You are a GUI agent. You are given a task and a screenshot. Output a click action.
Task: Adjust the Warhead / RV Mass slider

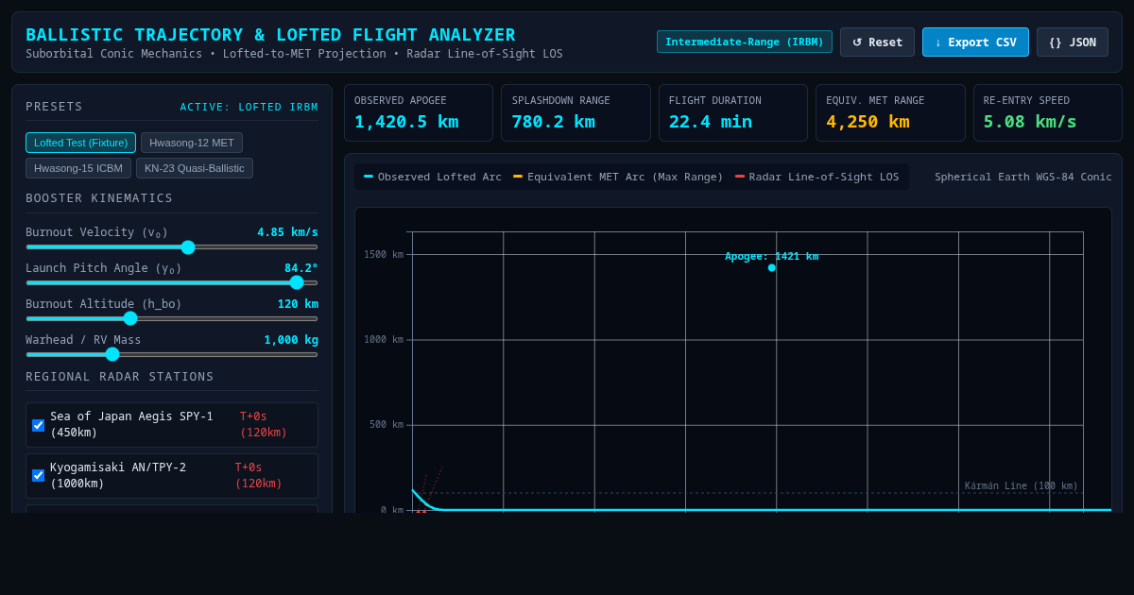click(x=172, y=354)
